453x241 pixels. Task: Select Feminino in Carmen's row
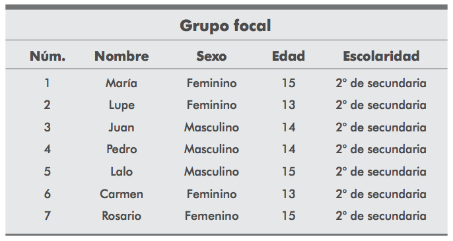coord(212,194)
